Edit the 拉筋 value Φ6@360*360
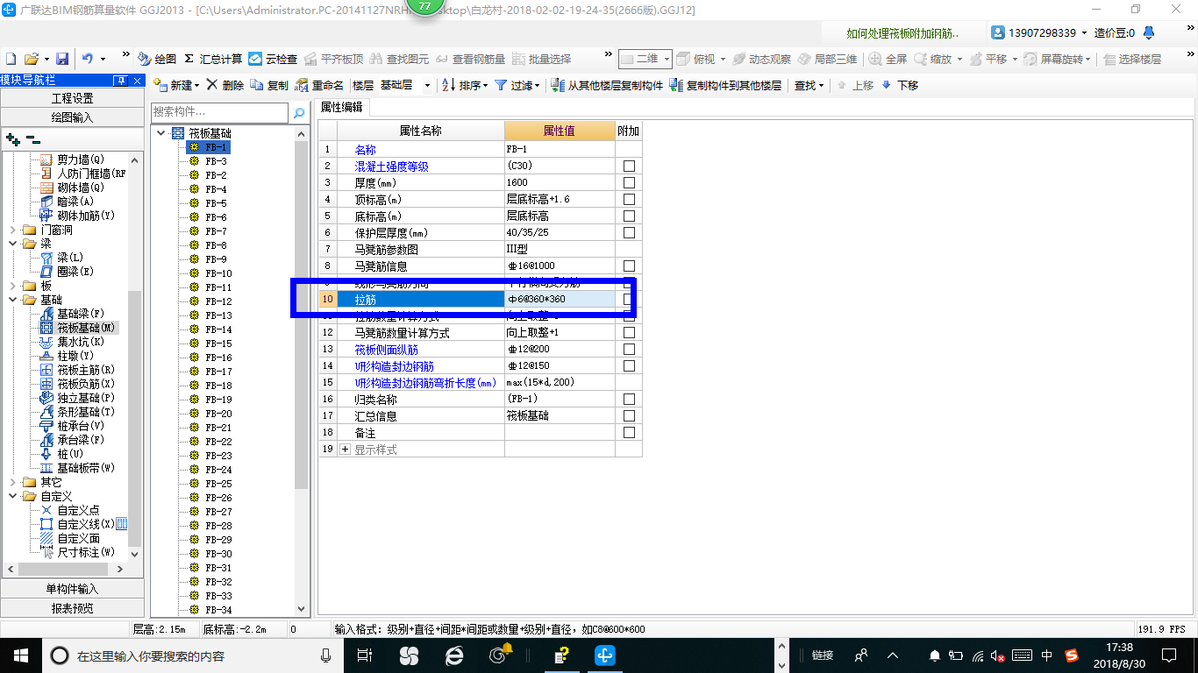 (x=560, y=300)
